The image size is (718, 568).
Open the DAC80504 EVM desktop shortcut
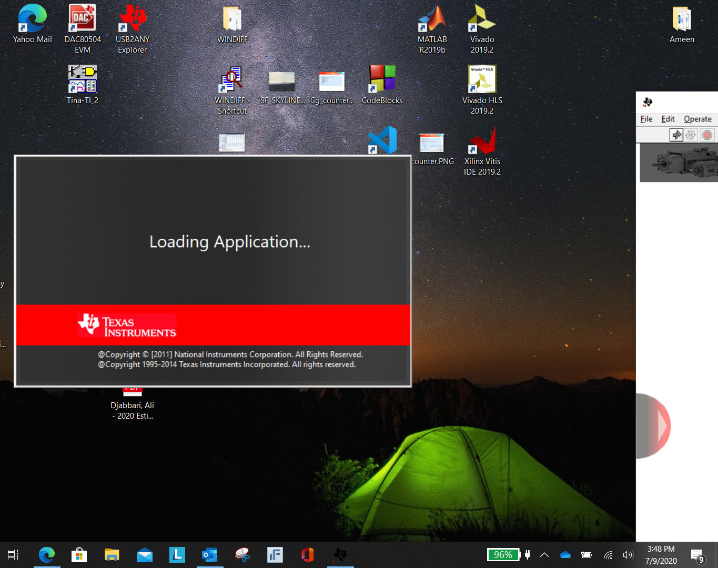(83, 29)
